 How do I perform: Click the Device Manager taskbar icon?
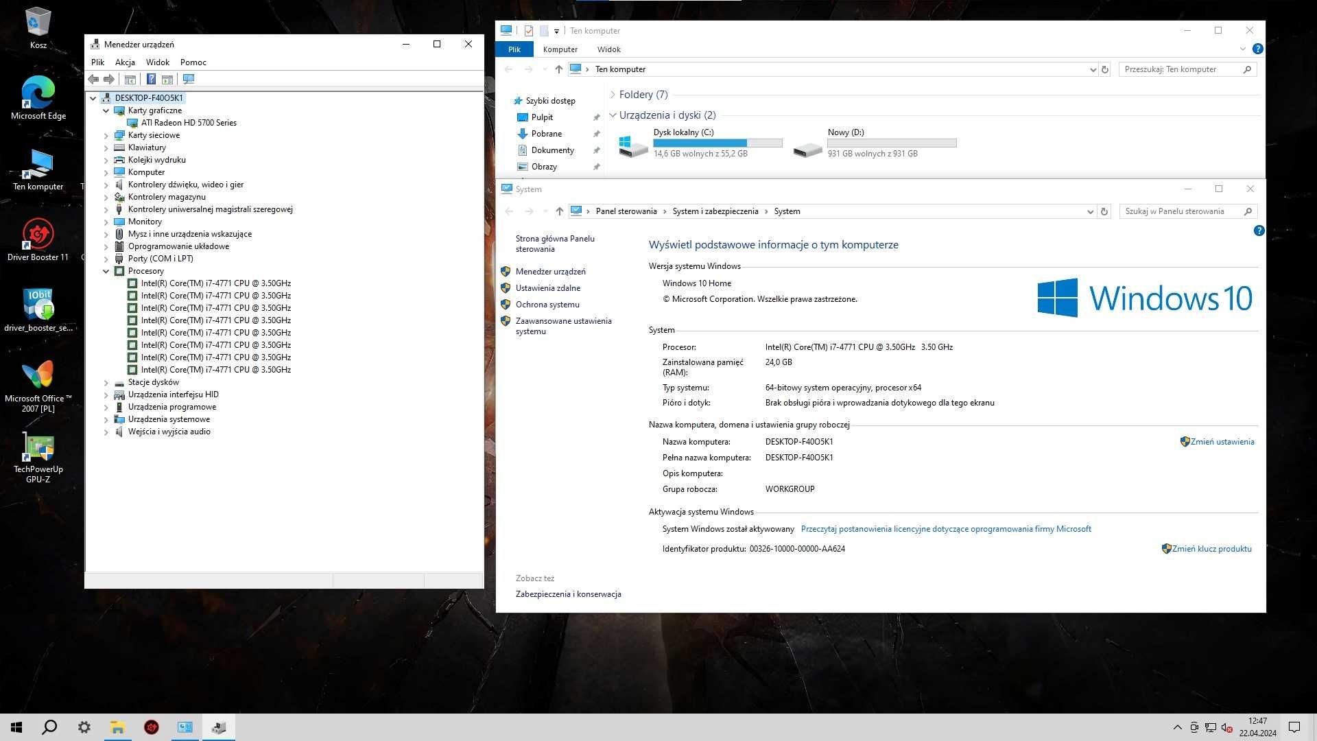pos(219,727)
